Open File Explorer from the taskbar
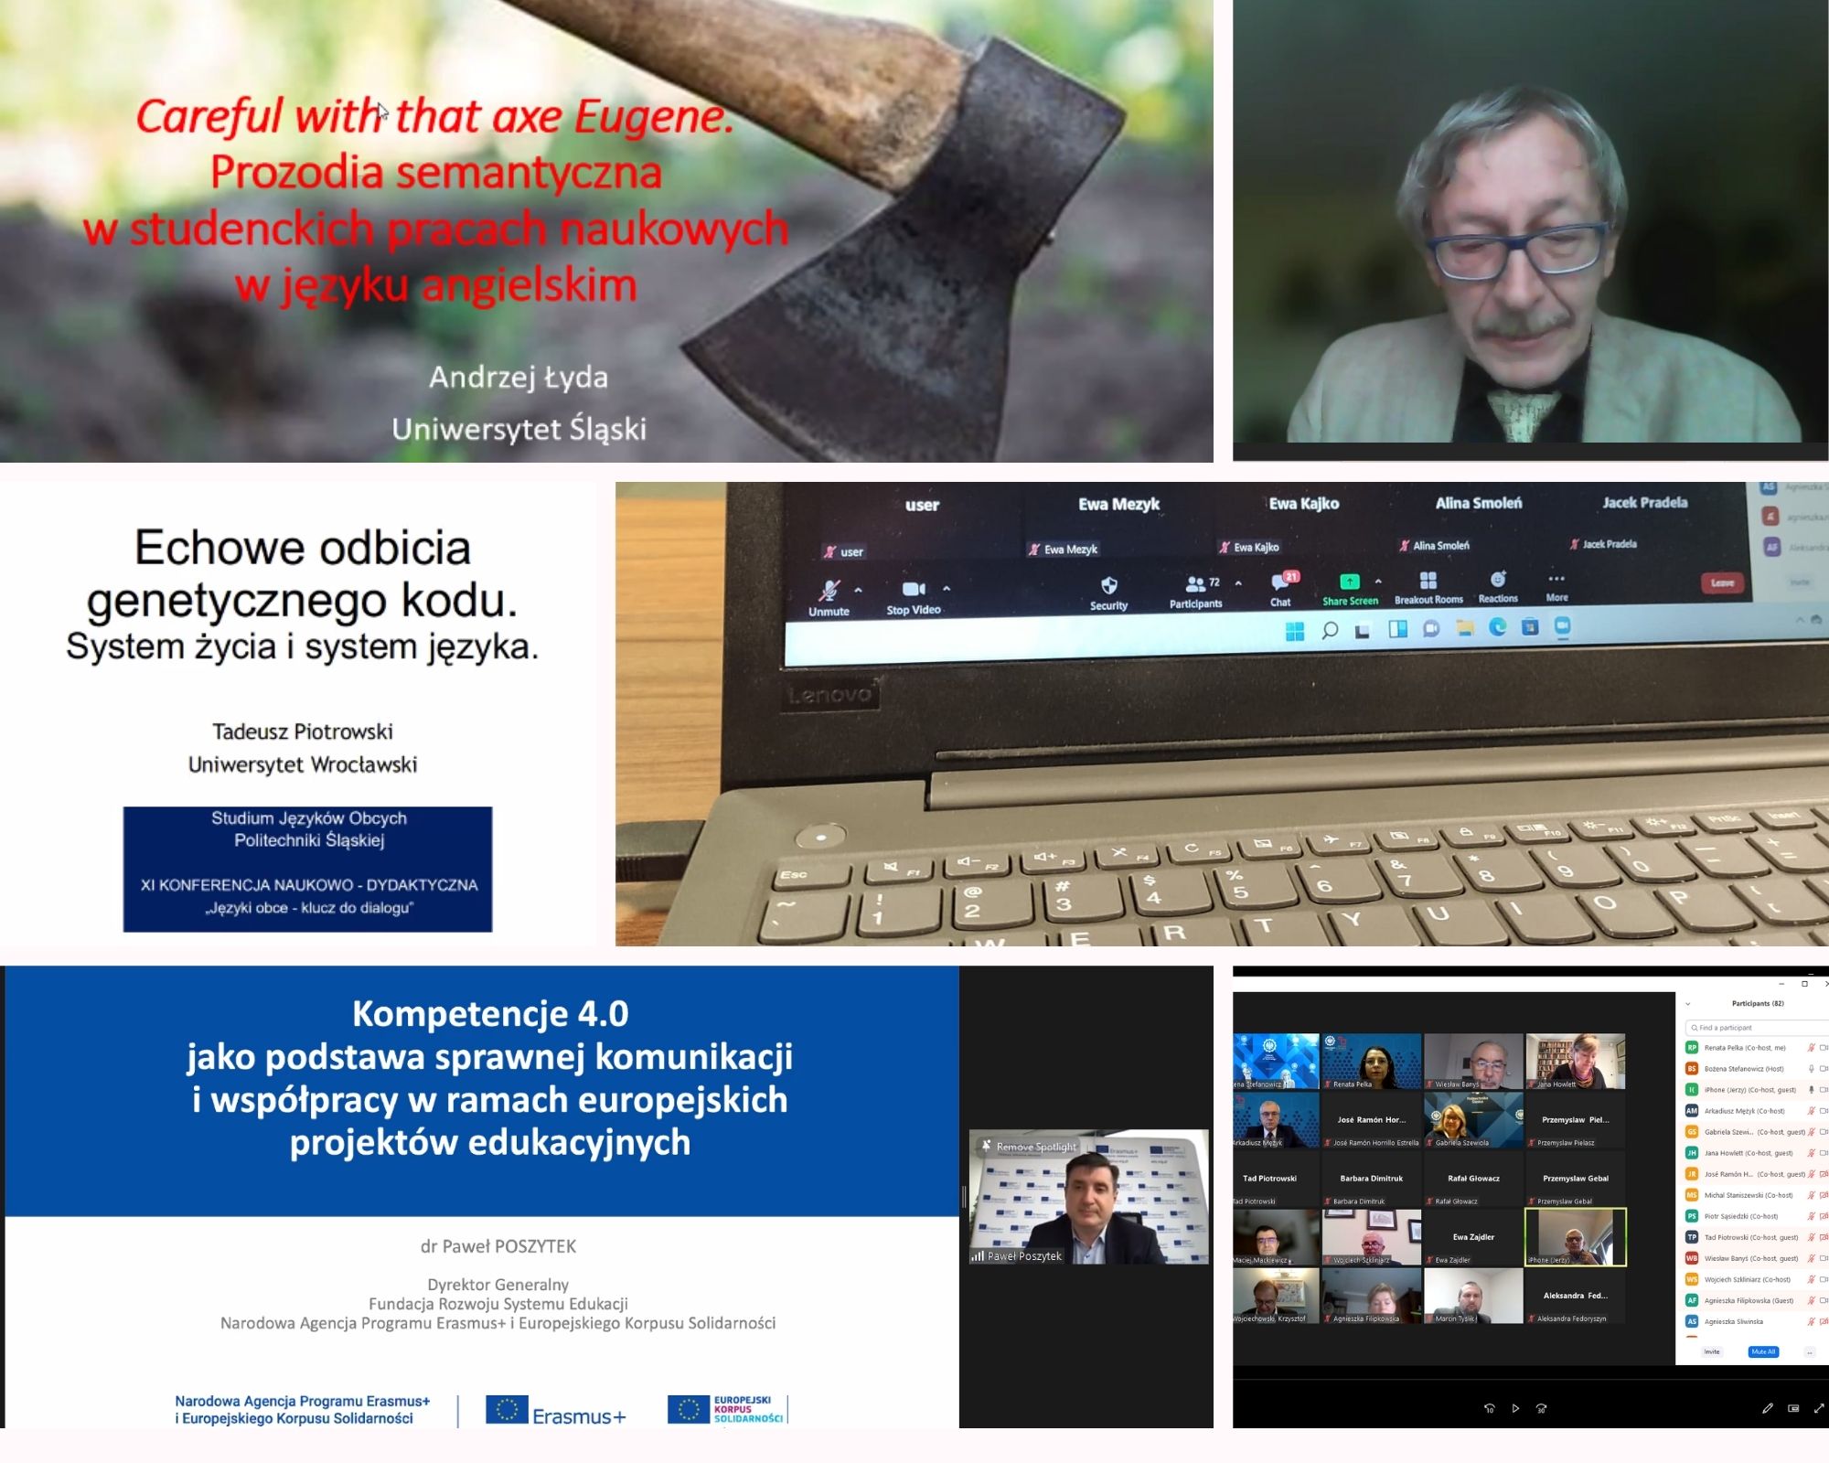Image resolution: width=1829 pixels, height=1463 pixels. [1465, 628]
